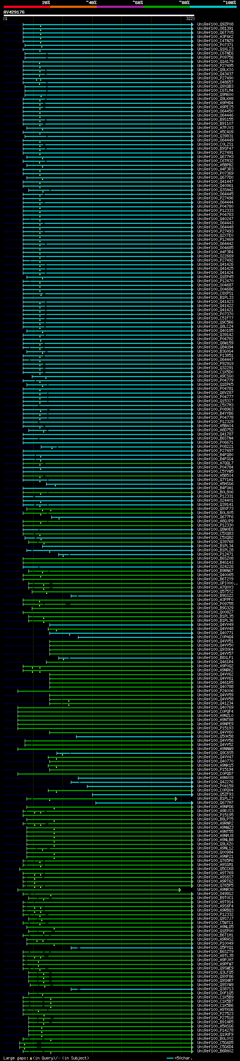240x1061 pixels.
Task: Select UniRef100_B9S155 hit label
Action: pos(215,119)
